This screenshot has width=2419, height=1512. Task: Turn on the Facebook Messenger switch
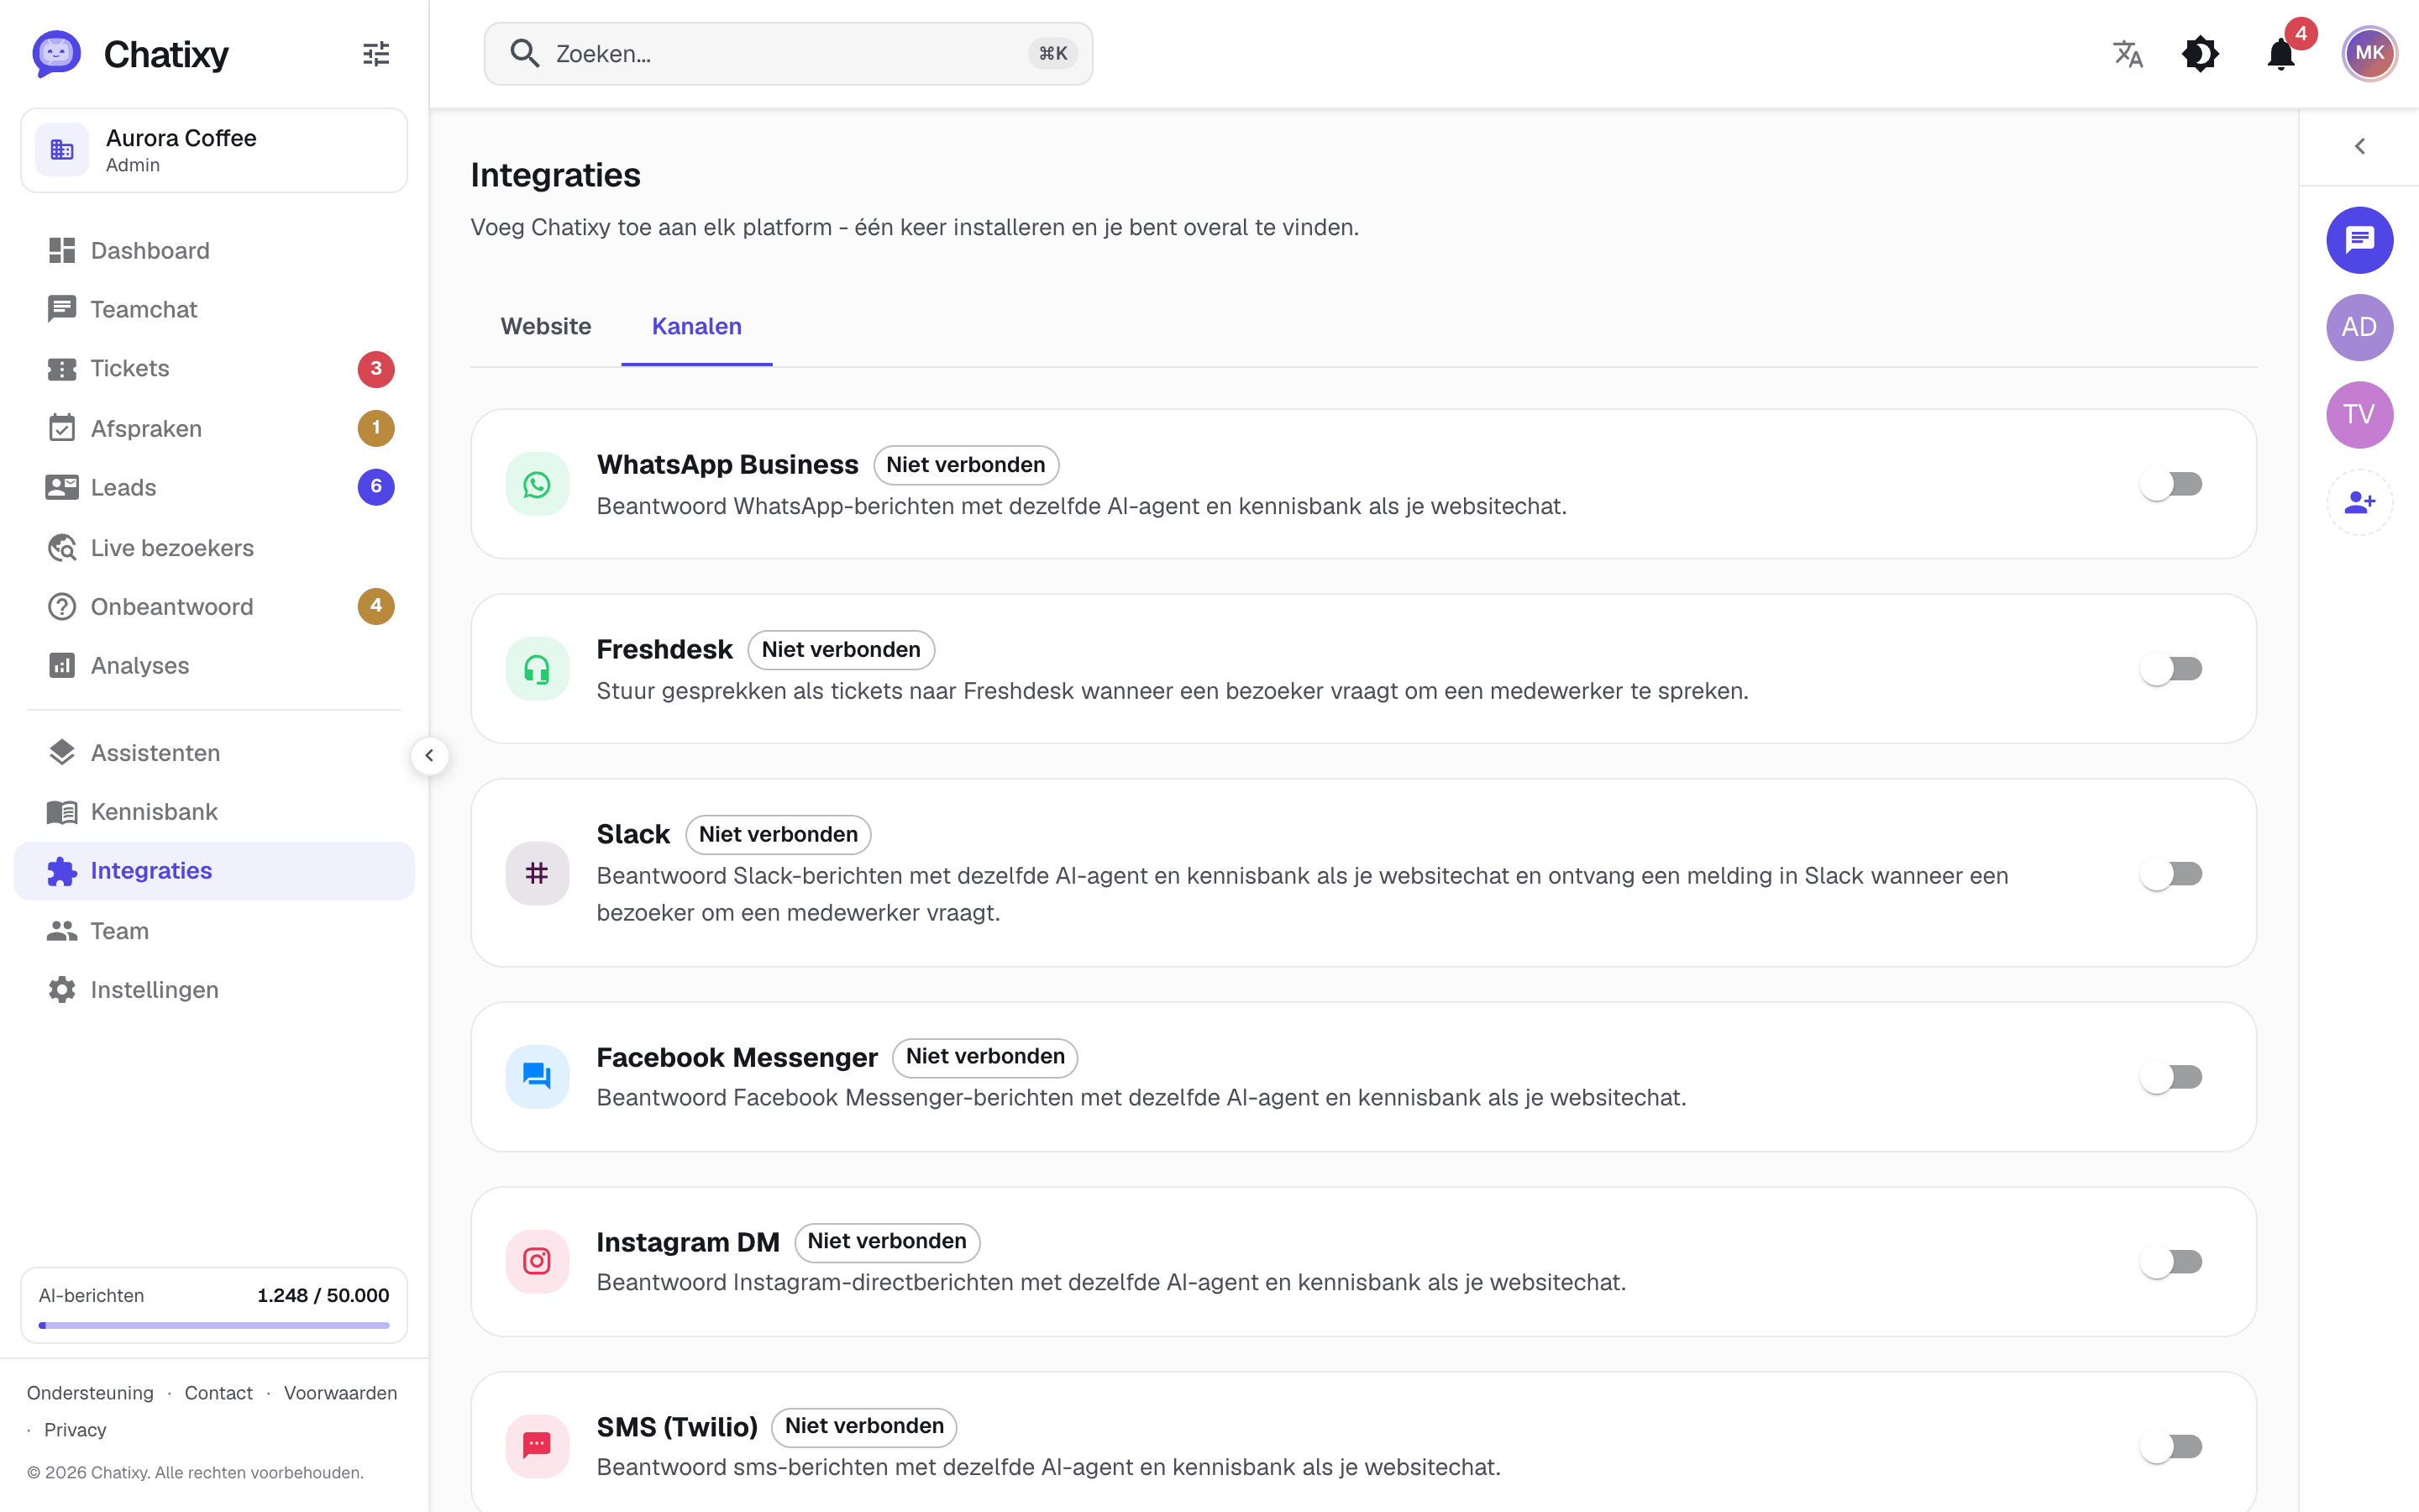[2171, 1077]
